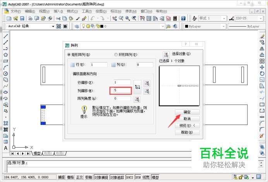Select the Ellipse tool
Image resolution: width=268 pixels, height=182 pixels.
(x=6, y=92)
